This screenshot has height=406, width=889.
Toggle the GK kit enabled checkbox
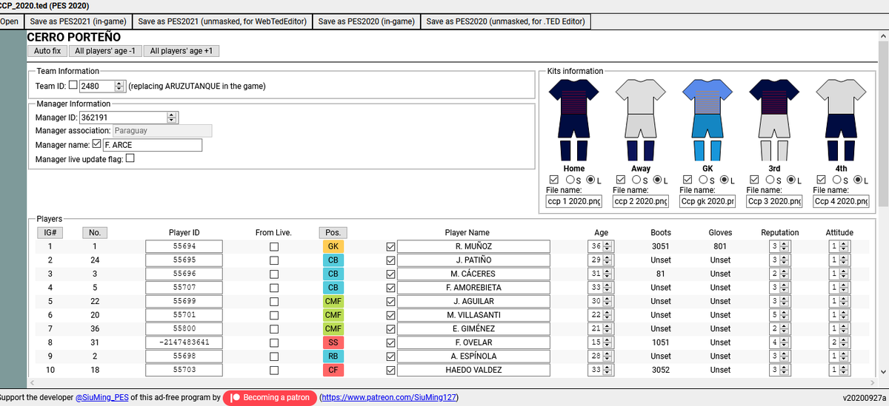click(x=687, y=180)
